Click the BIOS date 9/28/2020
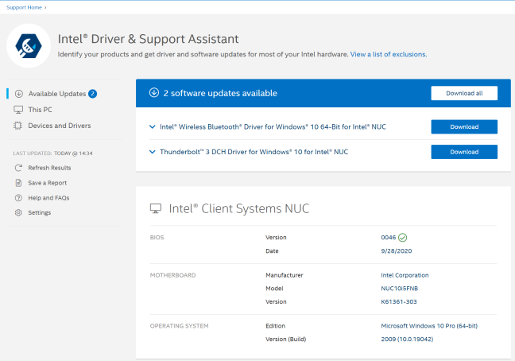The height and width of the screenshot is (361, 515). coord(396,251)
